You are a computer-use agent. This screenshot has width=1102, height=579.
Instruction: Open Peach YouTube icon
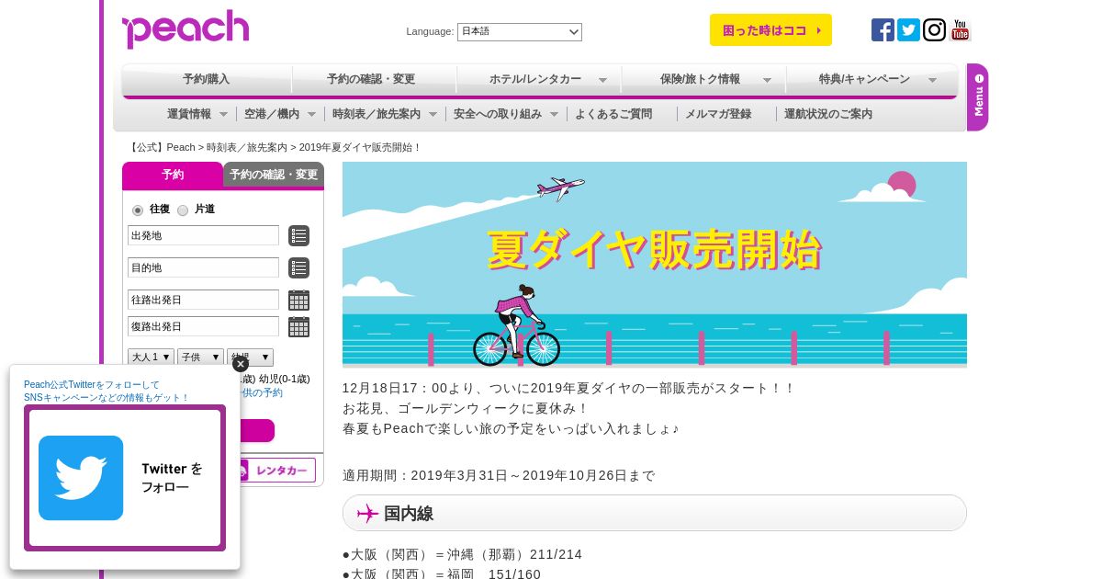pyautogui.click(x=960, y=30)
